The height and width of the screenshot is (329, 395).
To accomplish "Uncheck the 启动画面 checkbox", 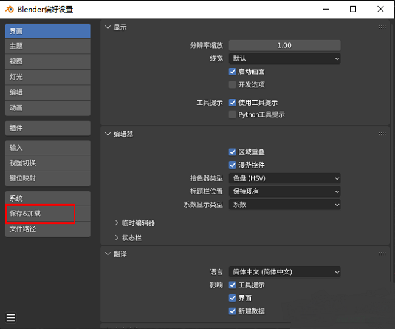I will pyautogui.click(x=232, y=72).
